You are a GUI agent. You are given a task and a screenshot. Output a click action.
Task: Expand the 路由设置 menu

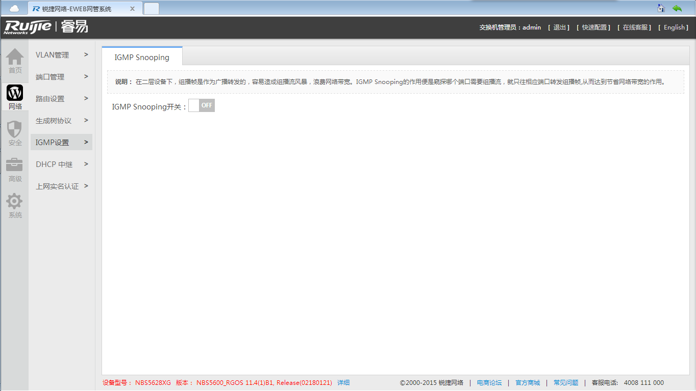click(x=61, y=99)
